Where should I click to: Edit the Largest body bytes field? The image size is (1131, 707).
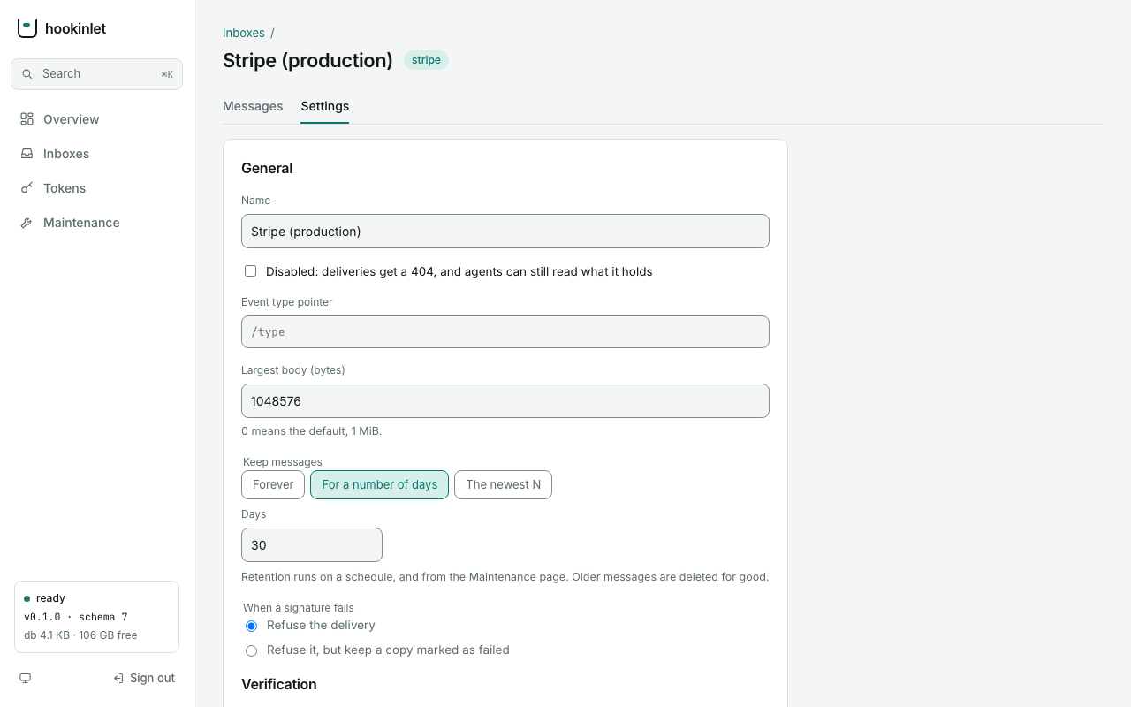pos(505,401)
